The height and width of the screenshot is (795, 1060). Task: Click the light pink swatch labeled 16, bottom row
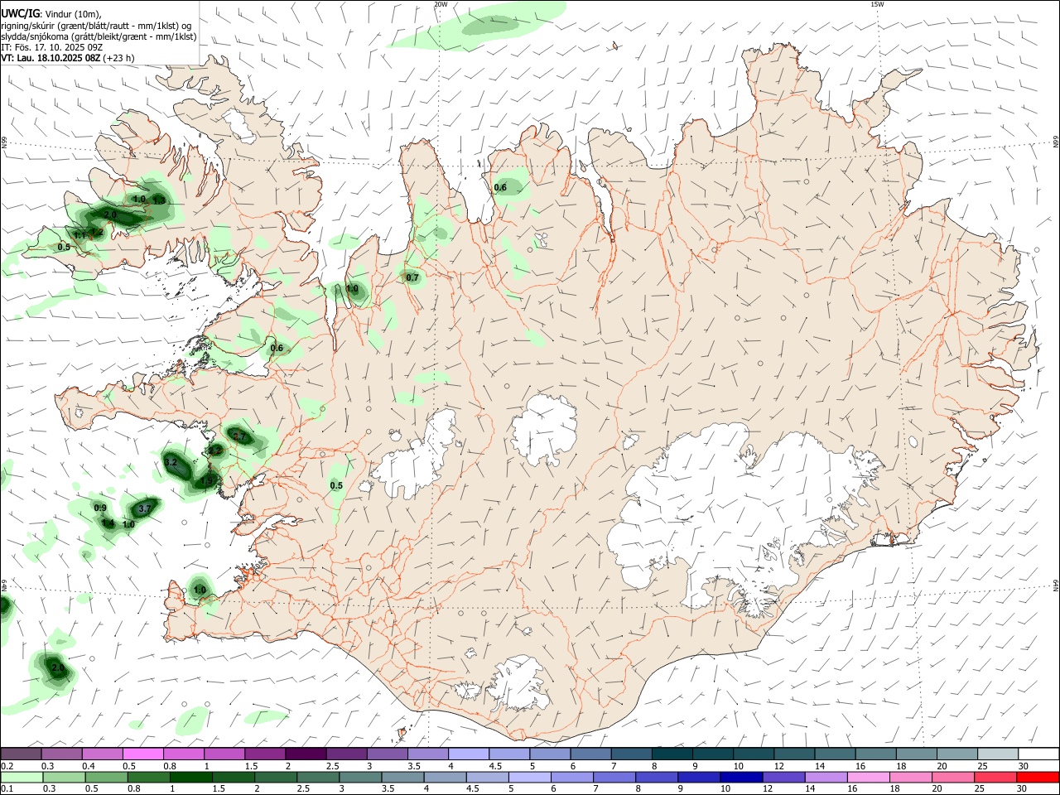pyautogui.click(x=868, y=777)
